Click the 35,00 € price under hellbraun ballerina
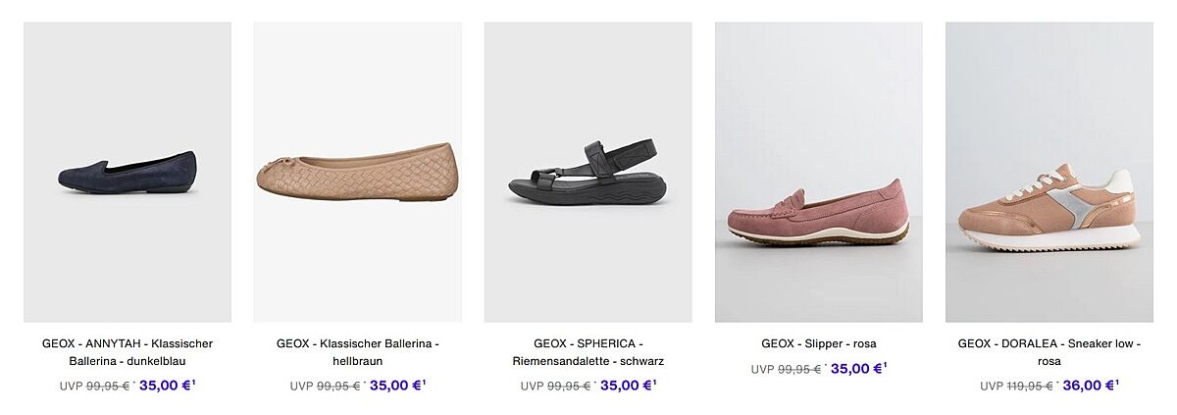The image size is (1177, 415). point(396,386)
